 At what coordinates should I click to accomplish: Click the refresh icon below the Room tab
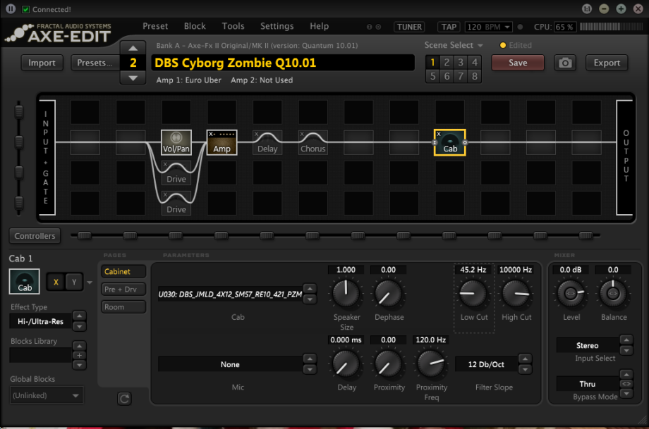coord(124,398)
